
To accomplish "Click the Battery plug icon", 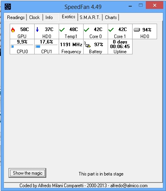I will 87,44.
